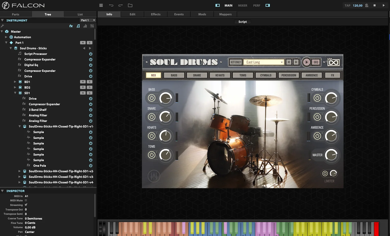Viewport: 390px width, 236px height.
Task: Go to next Soul Drums kit preset
Action: pos(296,62)
